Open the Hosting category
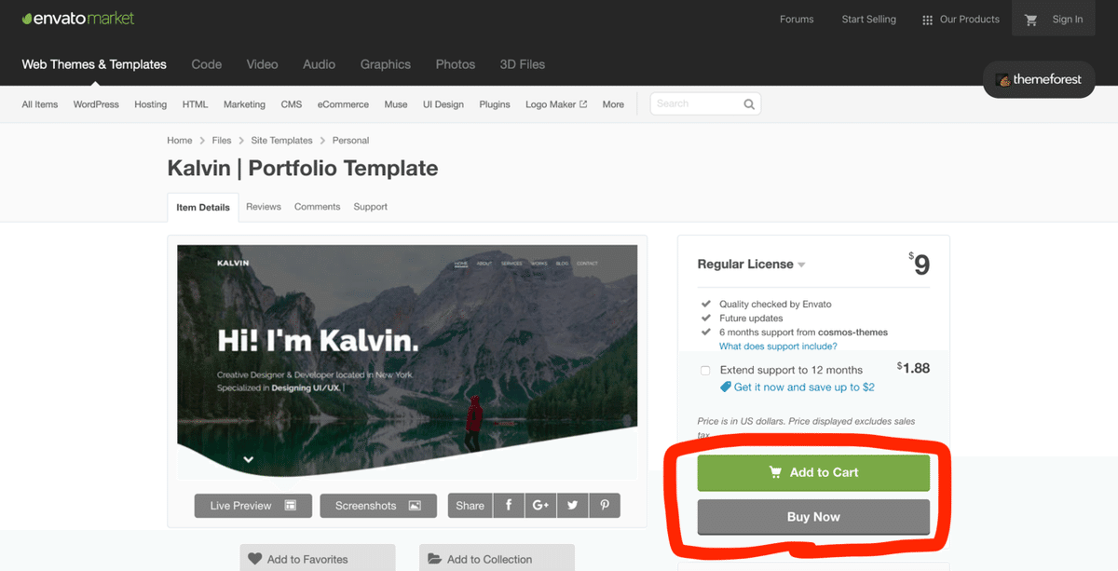Image resolution: width=1118 pixels, height=571 pixels. [151, 104]
